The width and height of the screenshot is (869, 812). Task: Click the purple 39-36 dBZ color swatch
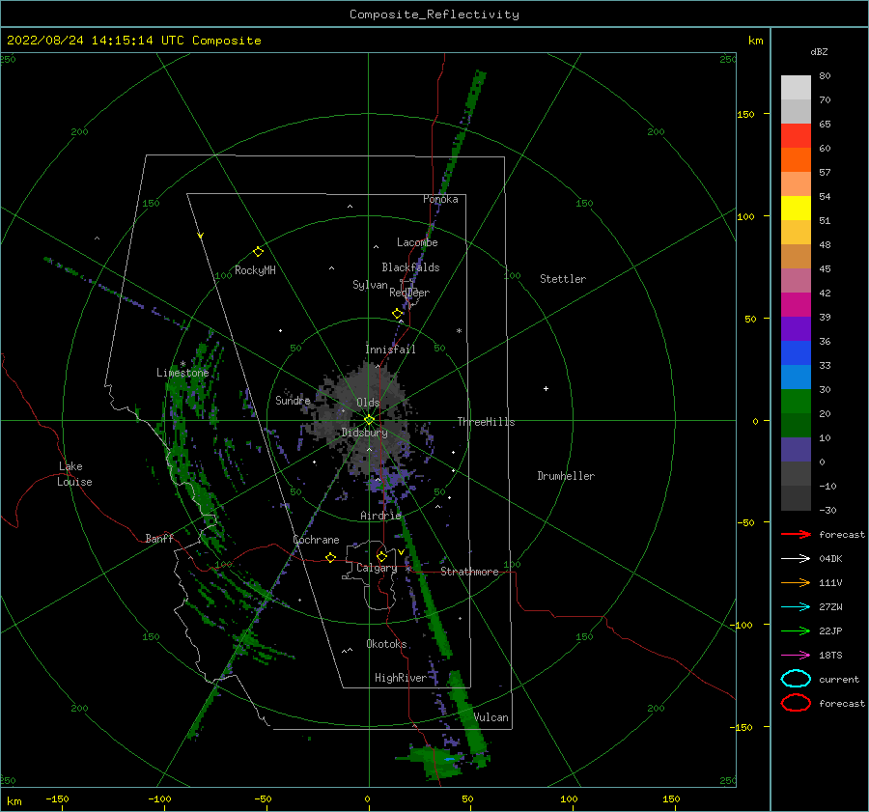pos(796,329)
